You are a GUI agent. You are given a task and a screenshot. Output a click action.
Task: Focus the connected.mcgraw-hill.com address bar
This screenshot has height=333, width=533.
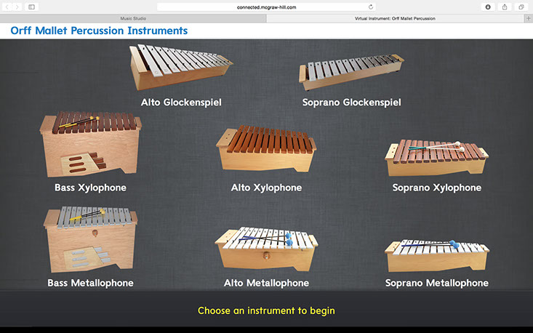(x=266, y=7)
